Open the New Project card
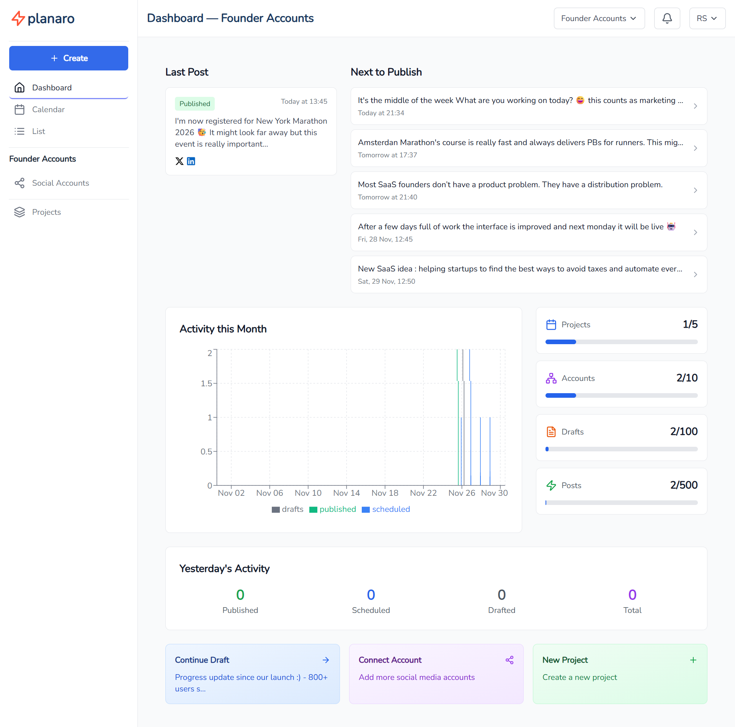The image size is (735, 727). pyautogui.click(x=619, y=674)
